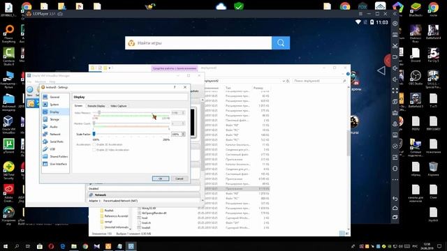447x251 pixels.
Task: Open the System settings category
Action: (55, 105)
